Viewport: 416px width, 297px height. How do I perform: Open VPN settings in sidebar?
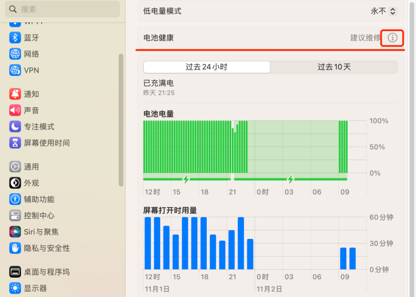coord(31,70)
